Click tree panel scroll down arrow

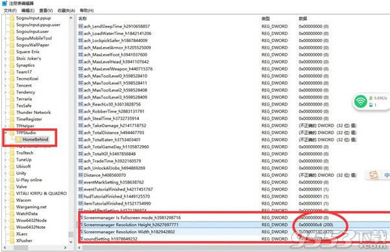point(71,242)
